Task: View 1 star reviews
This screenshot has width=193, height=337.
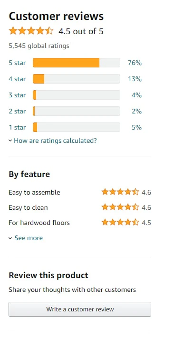Action: pyautogui.click(x=17, y=127)
